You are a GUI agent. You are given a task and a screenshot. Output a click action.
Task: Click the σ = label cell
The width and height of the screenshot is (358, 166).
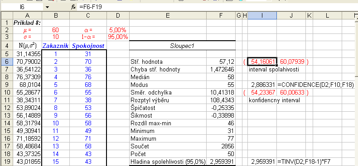[27, 37]
